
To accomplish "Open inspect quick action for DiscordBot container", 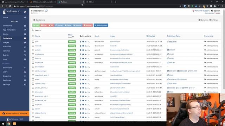I will tap(83, 67).
